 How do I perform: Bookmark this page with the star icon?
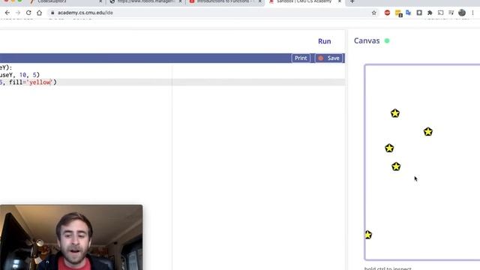point(373,13)
